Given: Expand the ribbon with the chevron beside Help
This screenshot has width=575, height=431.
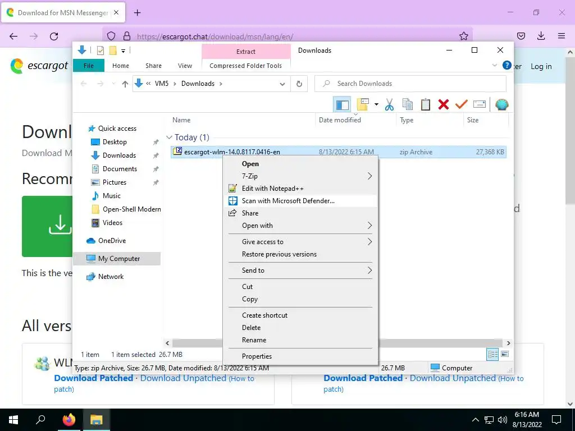Looking at the screenshot, I should pyautogui.click(x=494, y=66).
